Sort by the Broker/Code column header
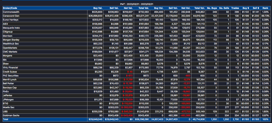The width and height of the screenshot is (272, 123). coord(10,8)
